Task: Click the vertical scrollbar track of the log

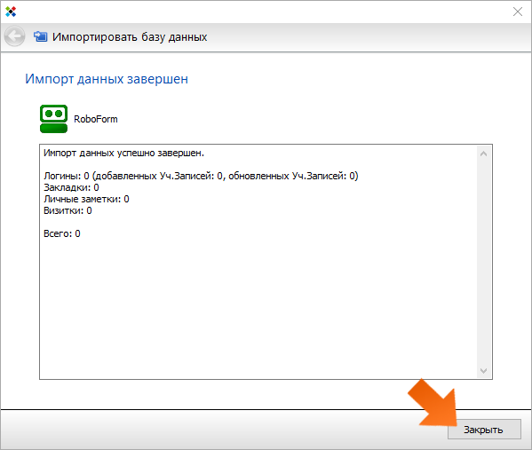Action: point(483,262)
